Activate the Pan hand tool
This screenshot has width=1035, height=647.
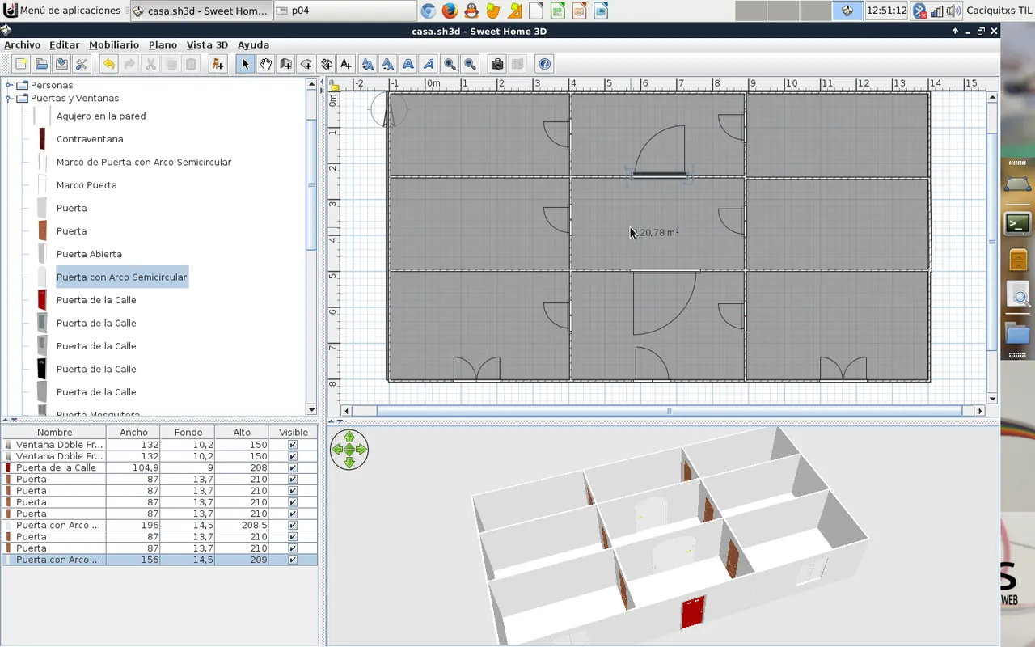(265, 64)
